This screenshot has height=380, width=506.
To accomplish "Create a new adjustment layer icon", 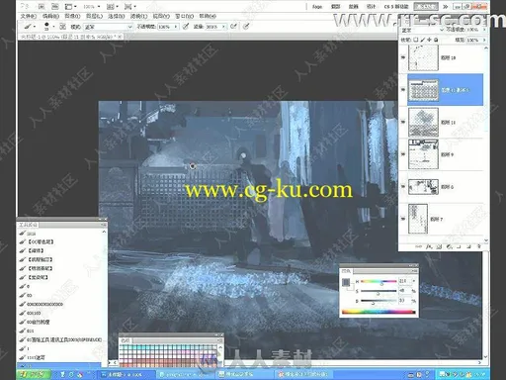I will (x=449, y=246).
